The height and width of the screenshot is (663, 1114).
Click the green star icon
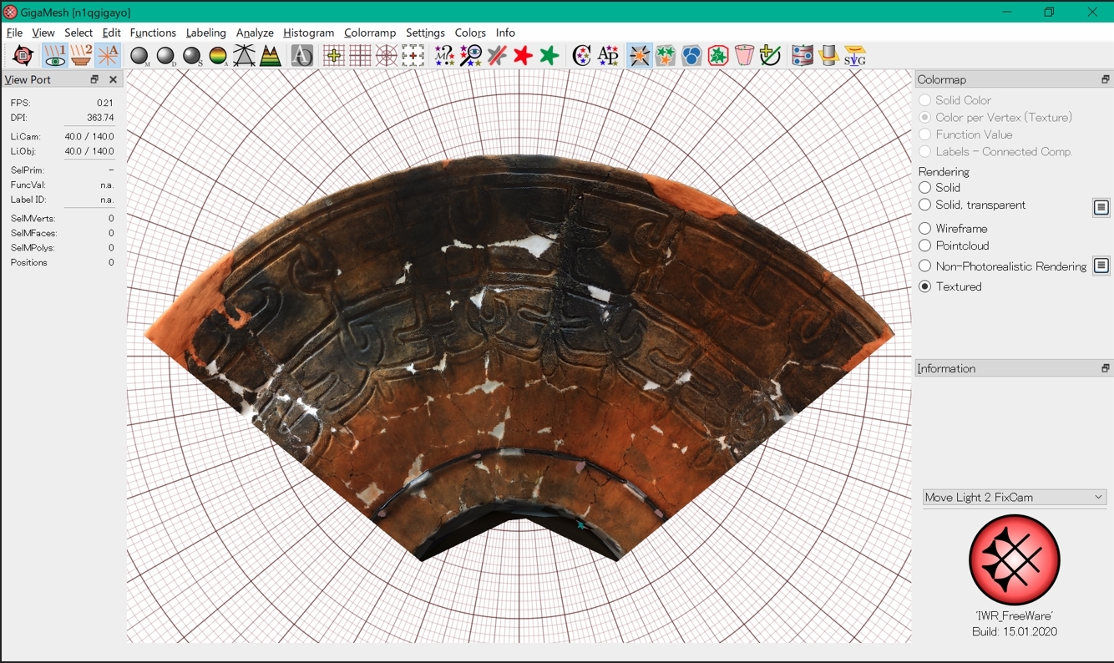(549, 56)
